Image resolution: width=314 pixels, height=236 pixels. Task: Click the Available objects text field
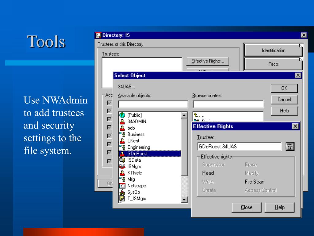(x=153, y=104)
